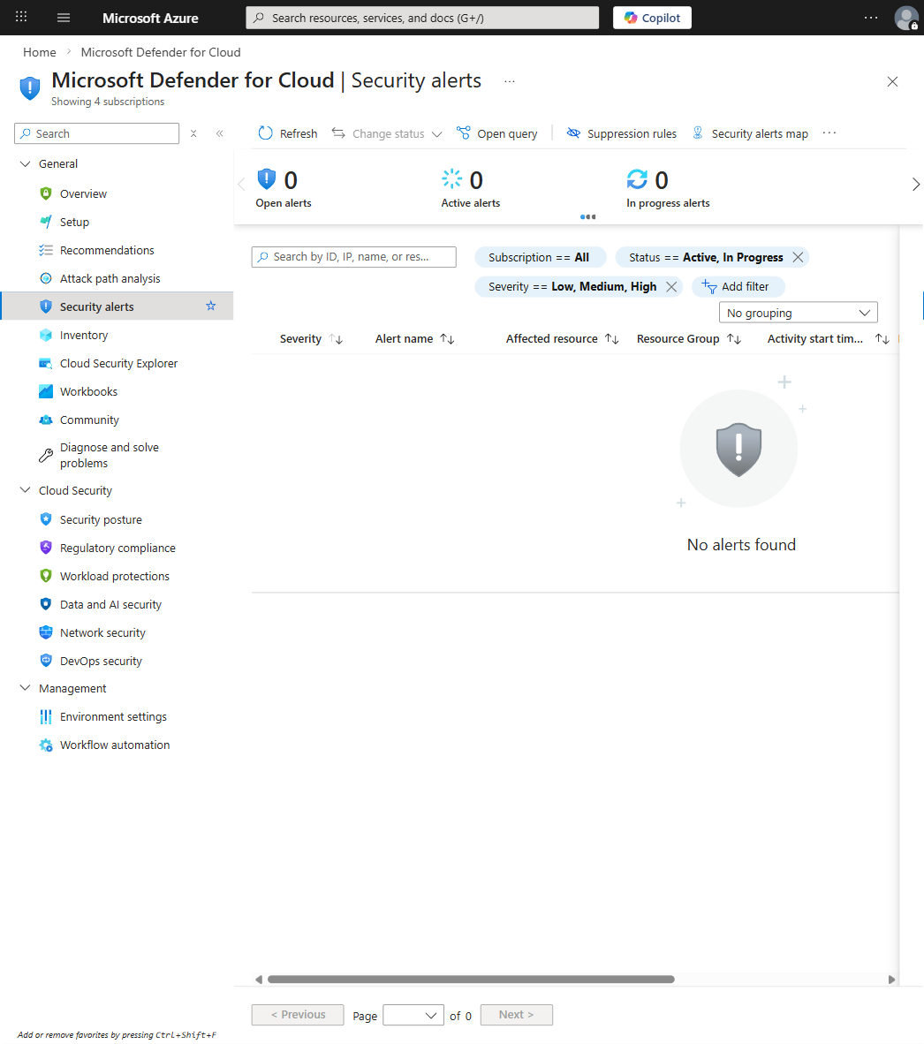
Task: Sort by Activity start time column
Action: click(828, 339)
